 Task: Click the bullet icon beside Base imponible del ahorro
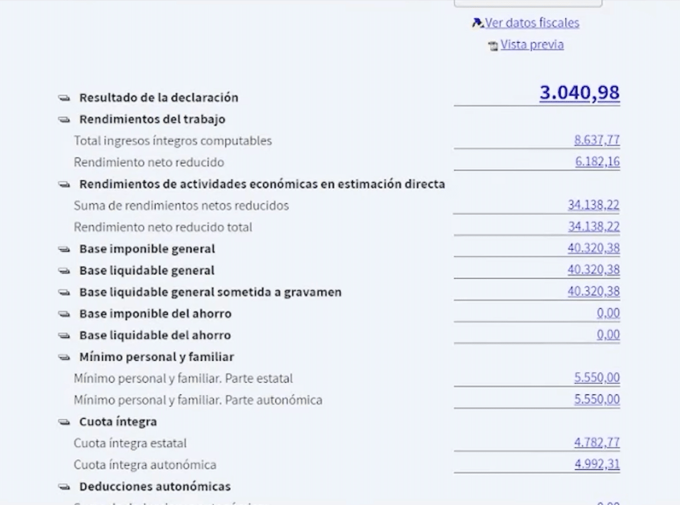[64, 314]
